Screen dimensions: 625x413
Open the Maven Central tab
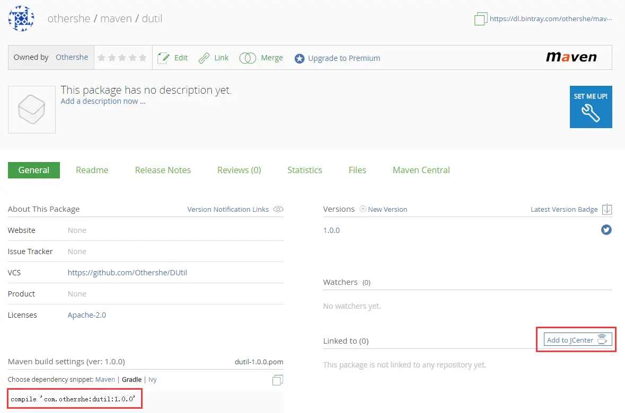pyautogui.click(x=421, y=170)
